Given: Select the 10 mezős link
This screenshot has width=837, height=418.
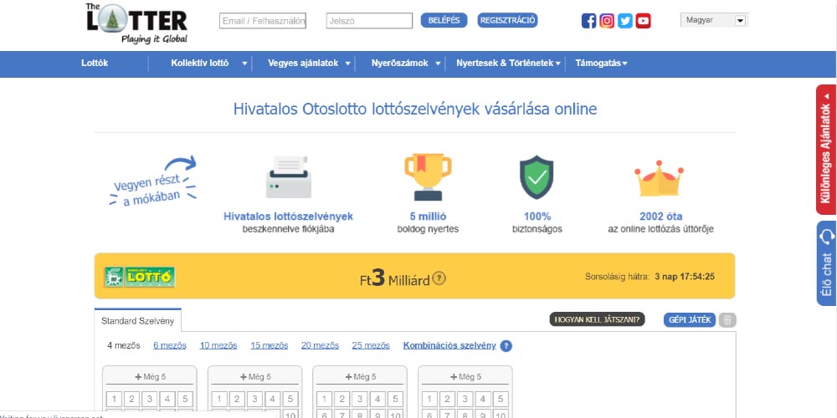Looking at the screenshot, I should [x=218, y=345].
